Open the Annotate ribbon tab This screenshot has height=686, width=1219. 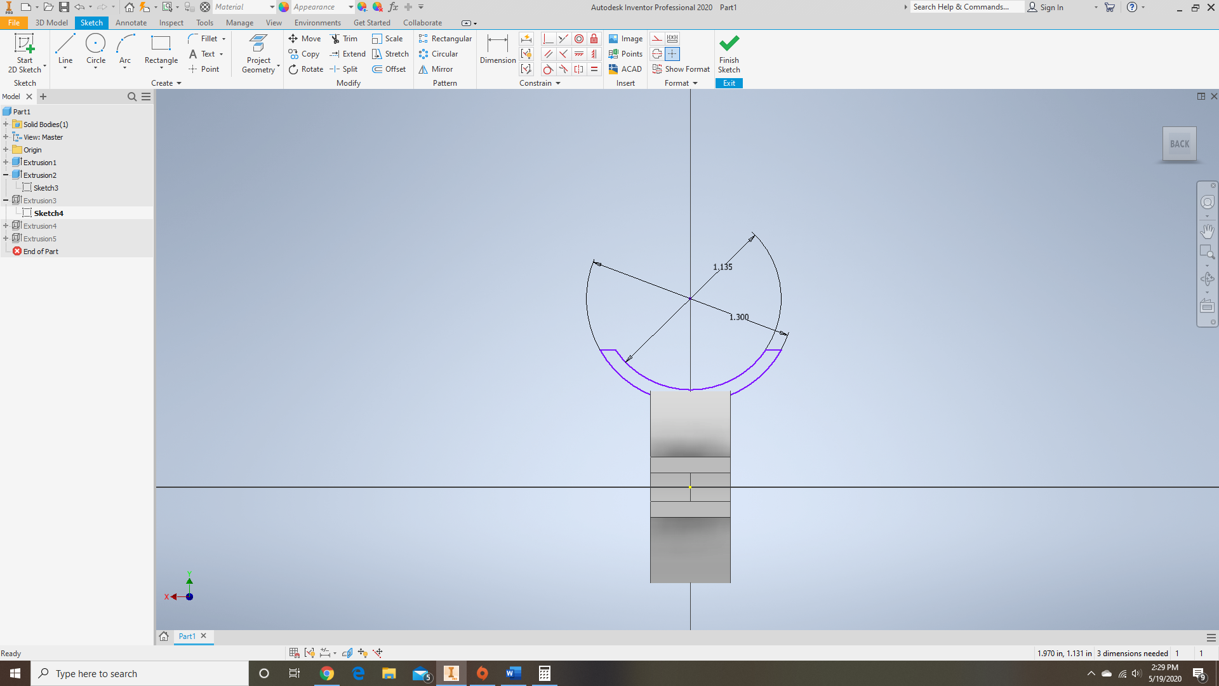131,23
